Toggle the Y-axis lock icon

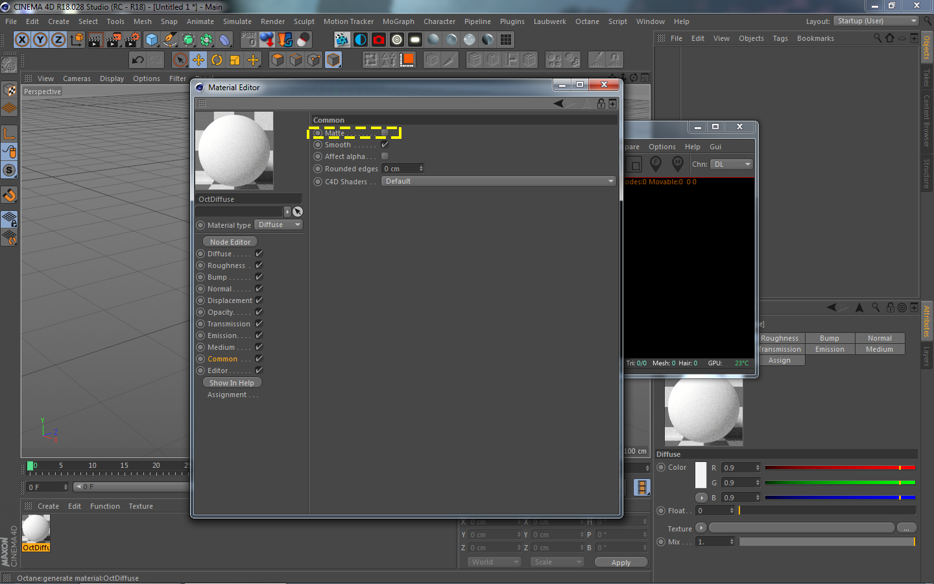tap(40, 40)
